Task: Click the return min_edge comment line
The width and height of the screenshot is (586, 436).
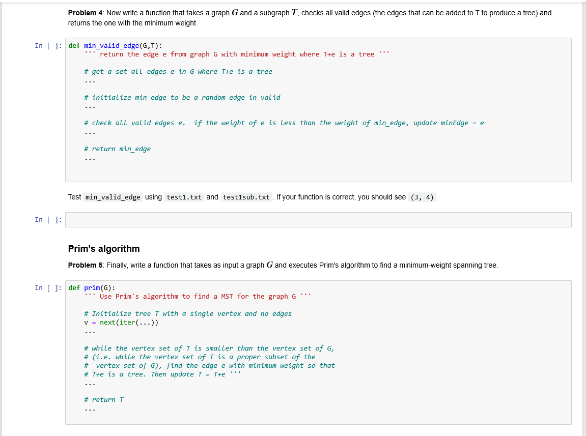Action: coord(117,149)
